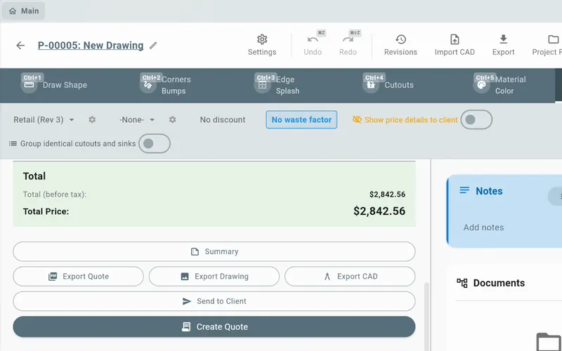This screenshot has height=351, width=562.
Task: Click the home icon in Main tab
Action: [13, 11]
